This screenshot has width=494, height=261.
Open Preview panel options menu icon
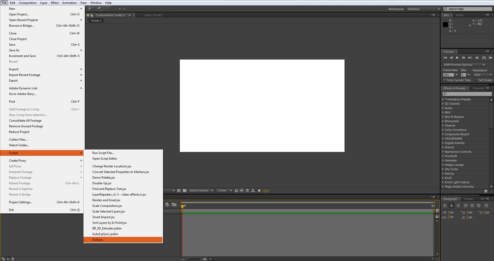coord(487,51)
